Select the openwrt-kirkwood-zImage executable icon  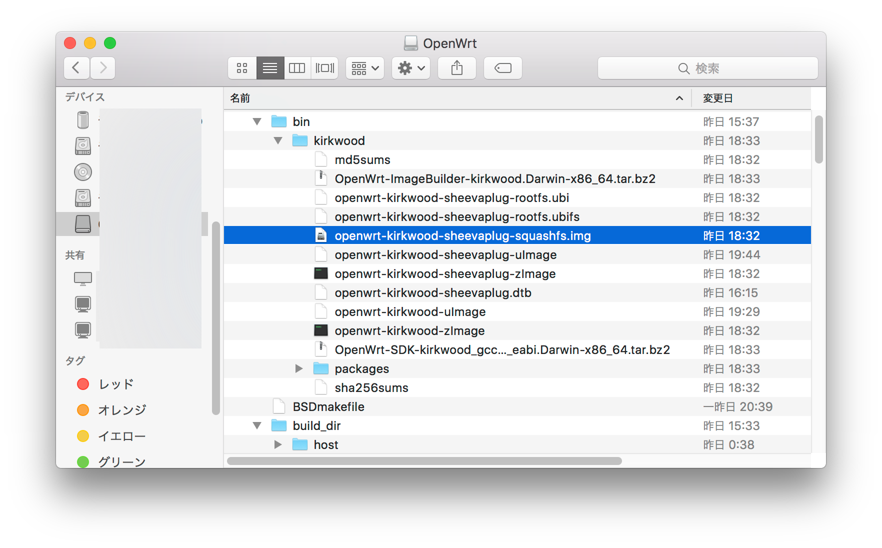pyautogui.click(x=321, y=330)
